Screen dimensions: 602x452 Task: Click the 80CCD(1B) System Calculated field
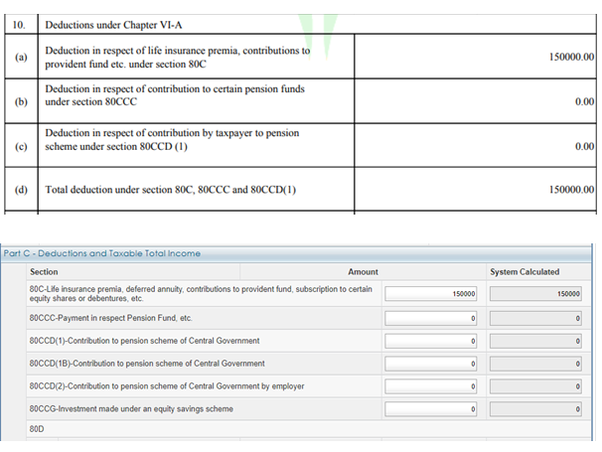click(535, 364)
